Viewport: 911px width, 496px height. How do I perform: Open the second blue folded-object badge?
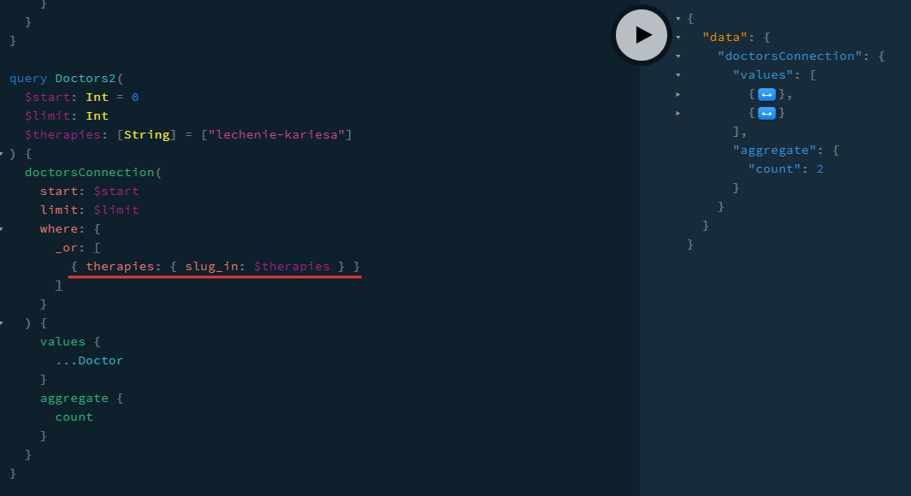click(x=766, y=113)
